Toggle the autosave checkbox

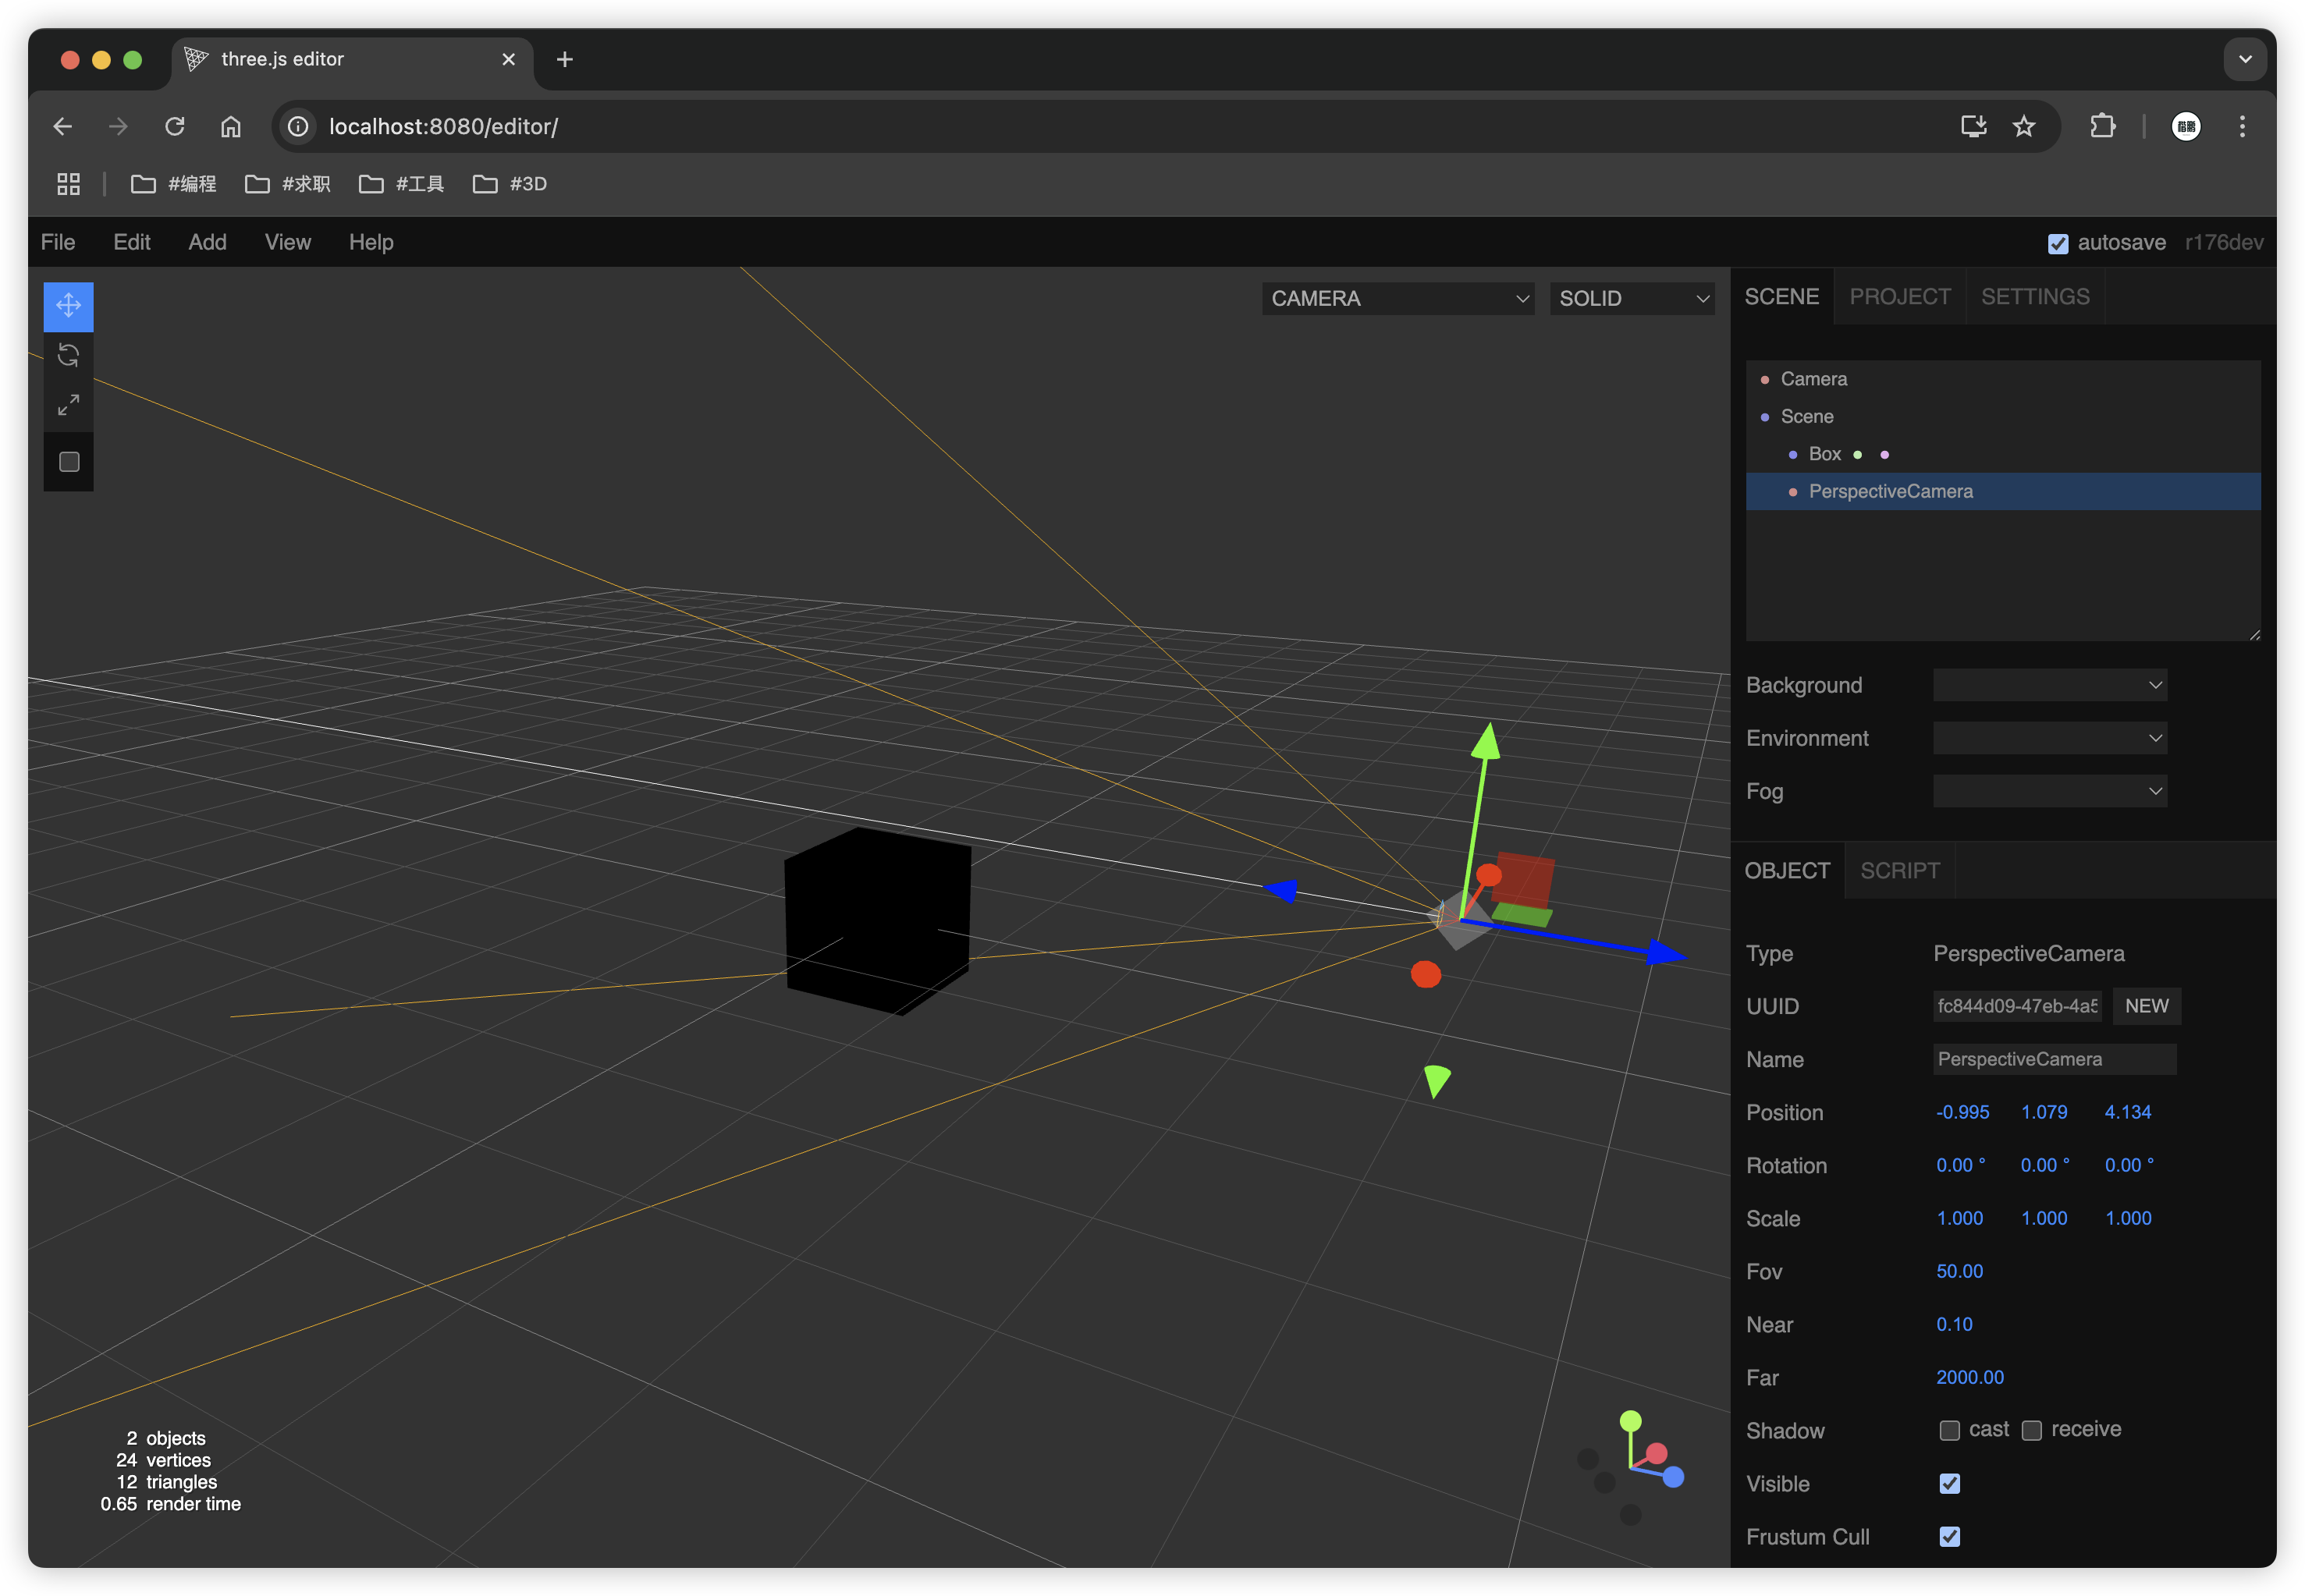tap(2057, 243)
